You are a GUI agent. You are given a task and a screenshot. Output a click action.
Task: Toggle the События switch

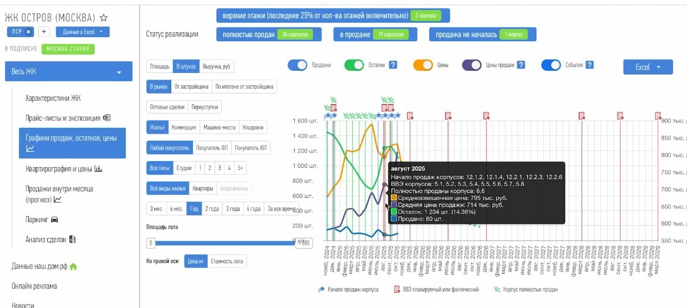coord(551,65)
